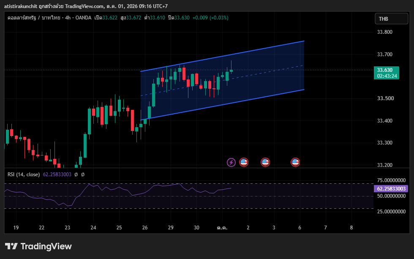Click the second Ø symbol beside the RSI value
Screen dimensions: 414x259
point(83,174)
